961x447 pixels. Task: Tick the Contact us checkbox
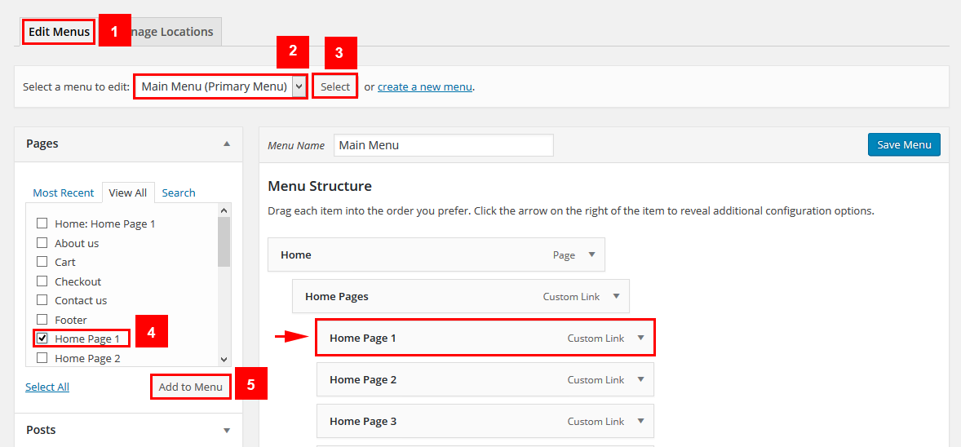coord(42,300)
